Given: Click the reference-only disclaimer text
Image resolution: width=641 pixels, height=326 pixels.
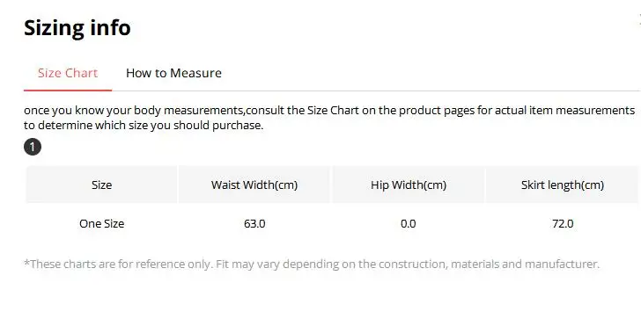Looking at the screenshot, I should (x=312, y=264).
